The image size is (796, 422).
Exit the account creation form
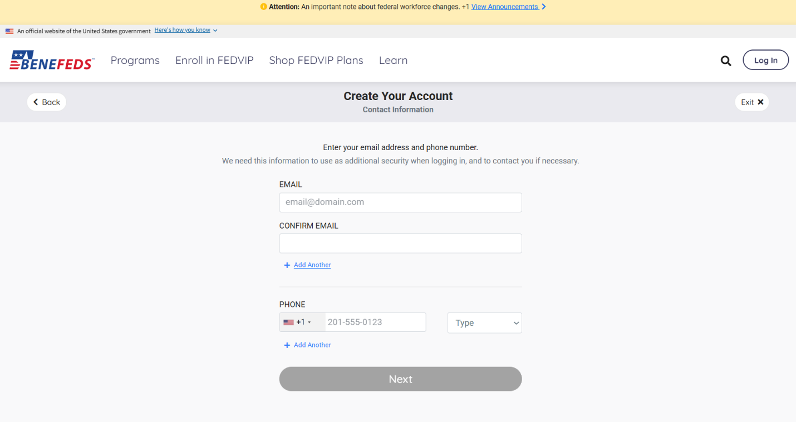pyautogui.click(x=751, y=102)
